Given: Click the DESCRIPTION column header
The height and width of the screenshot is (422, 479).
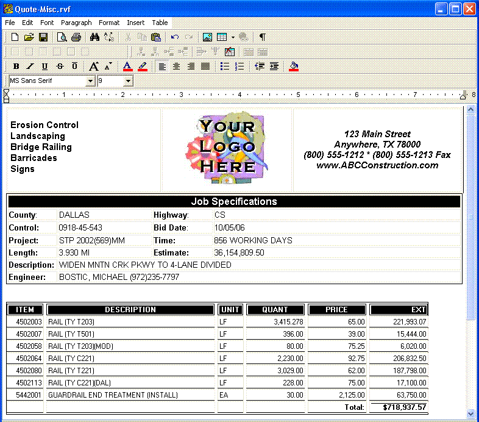Looking at the screenshot, I should 130,309.
